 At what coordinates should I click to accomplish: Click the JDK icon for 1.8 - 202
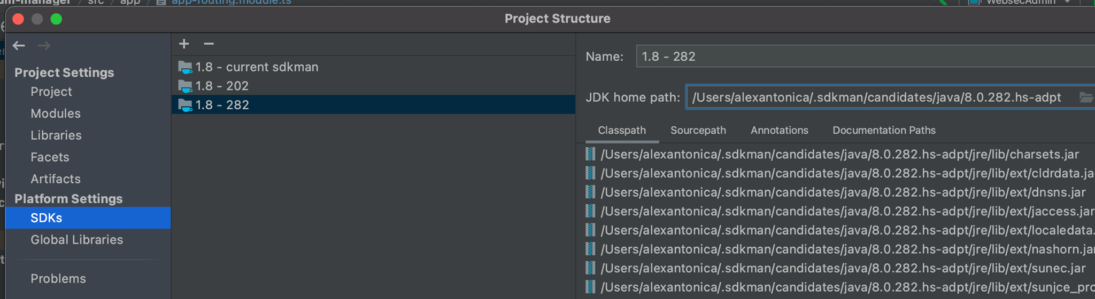tap(186, 86)
